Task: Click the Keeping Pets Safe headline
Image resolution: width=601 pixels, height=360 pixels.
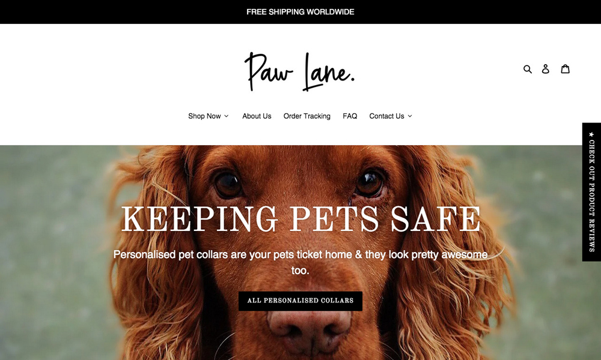Action: 301,218
